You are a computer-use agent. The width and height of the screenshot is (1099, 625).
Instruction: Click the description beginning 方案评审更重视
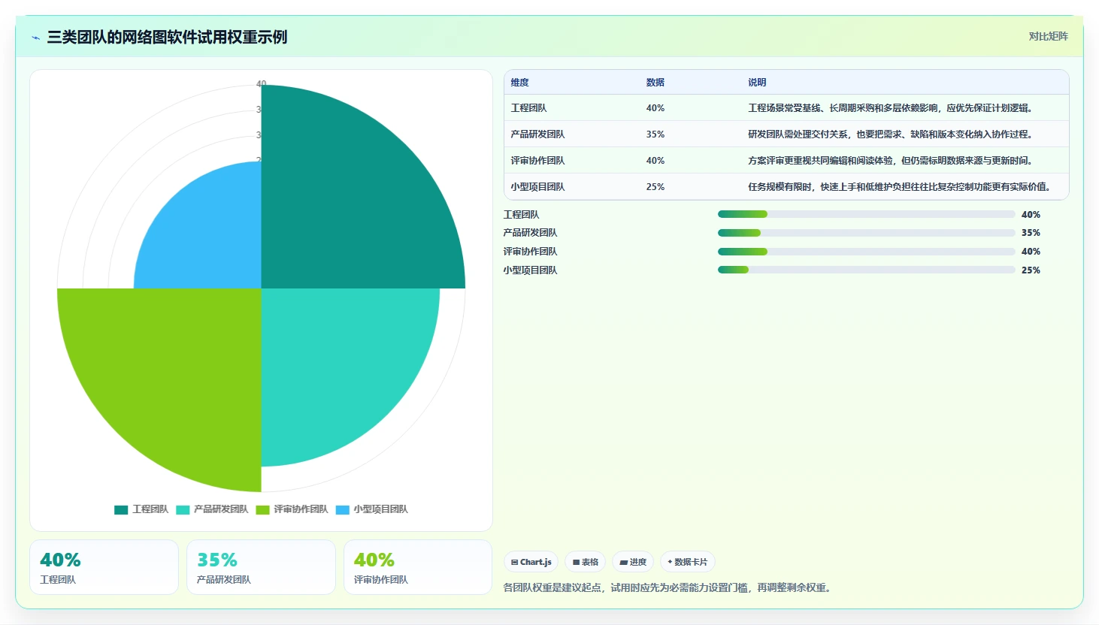tap(892, 161)
